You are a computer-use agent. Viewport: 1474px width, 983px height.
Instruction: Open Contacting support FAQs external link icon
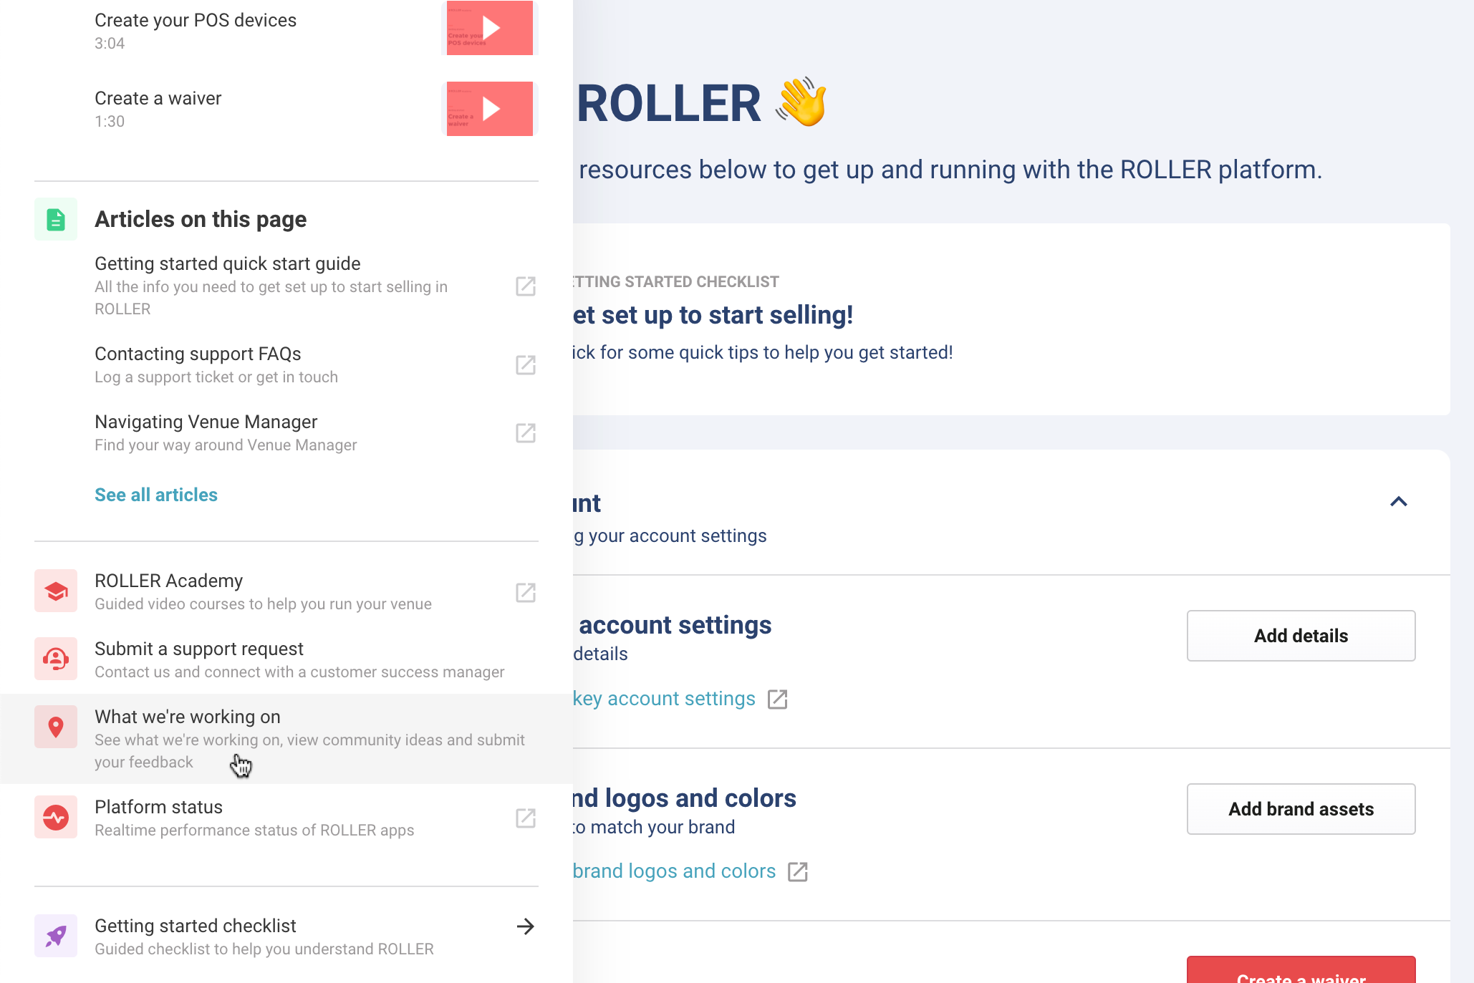pyautogui.click(x=526, y=365)
